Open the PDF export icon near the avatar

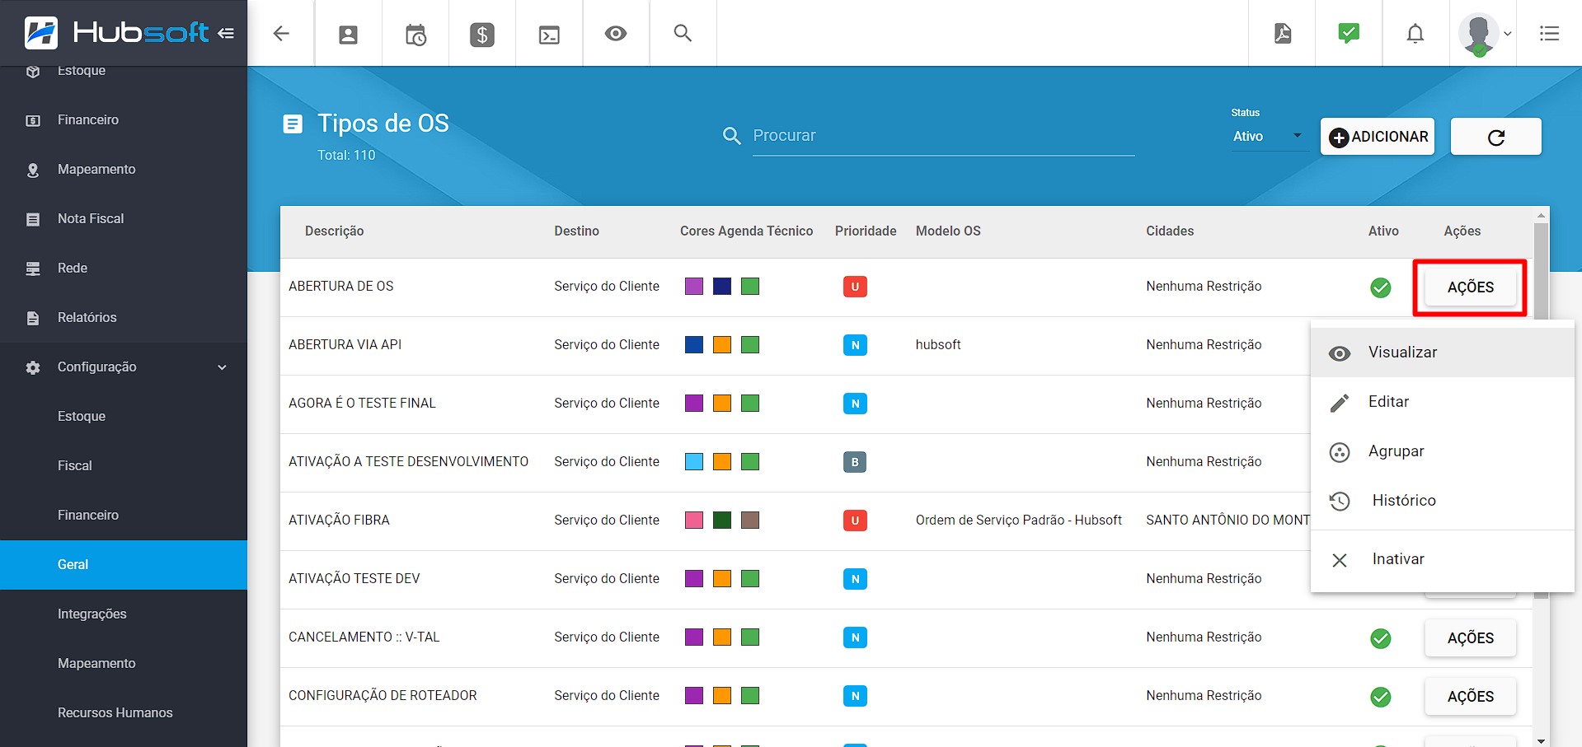pos(1282,33)
